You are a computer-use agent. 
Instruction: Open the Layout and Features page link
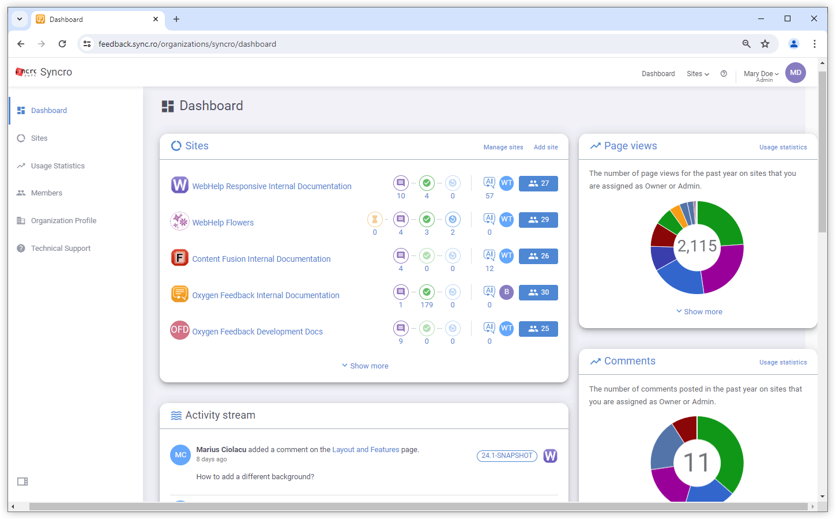click(x=366, y=450)
